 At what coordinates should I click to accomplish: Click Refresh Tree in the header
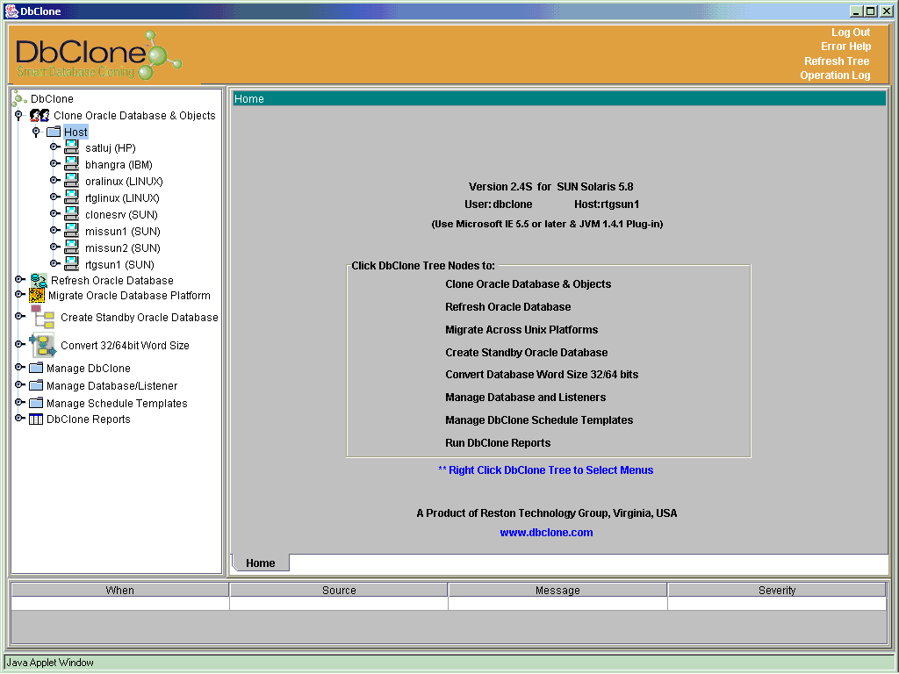pos(837,61)
